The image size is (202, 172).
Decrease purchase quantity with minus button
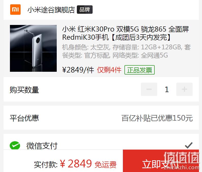tap(149, 89)
